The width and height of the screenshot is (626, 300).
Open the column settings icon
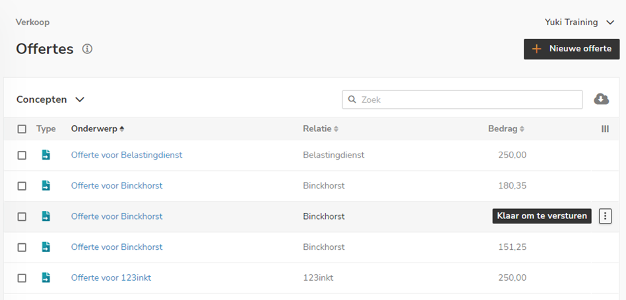605,129
